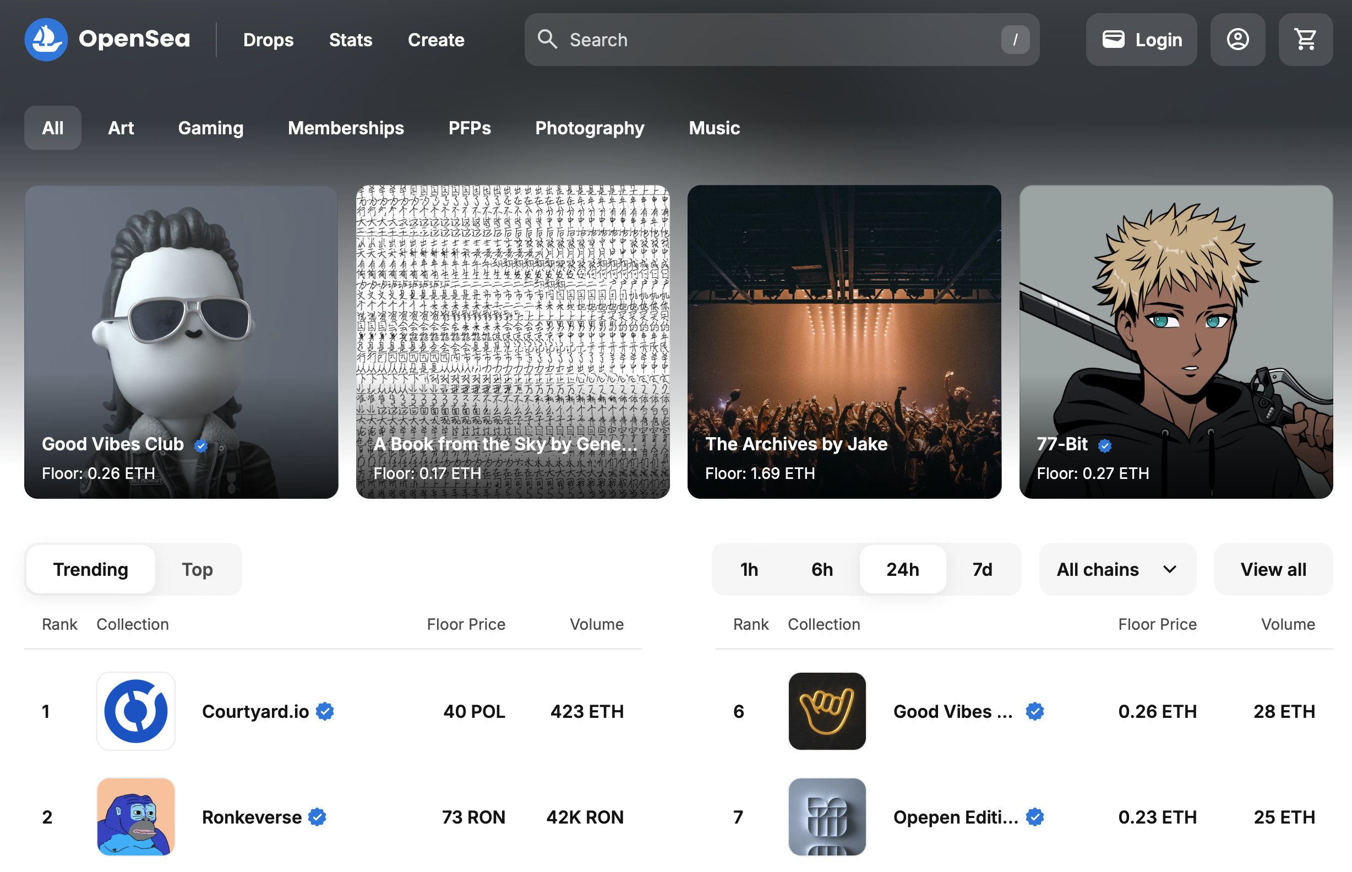Open the account profile icon

(x=1237, y=40)
